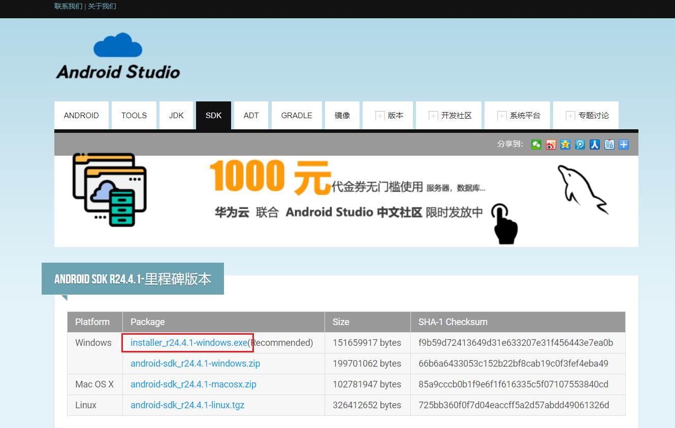Open the 镜像 menu item

(342, 115)
